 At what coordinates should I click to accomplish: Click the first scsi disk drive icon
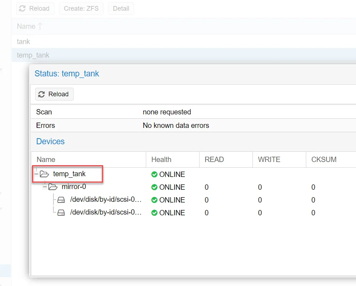61,200
